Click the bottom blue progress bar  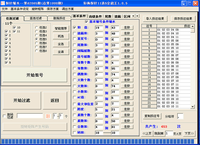coord(98,141)
